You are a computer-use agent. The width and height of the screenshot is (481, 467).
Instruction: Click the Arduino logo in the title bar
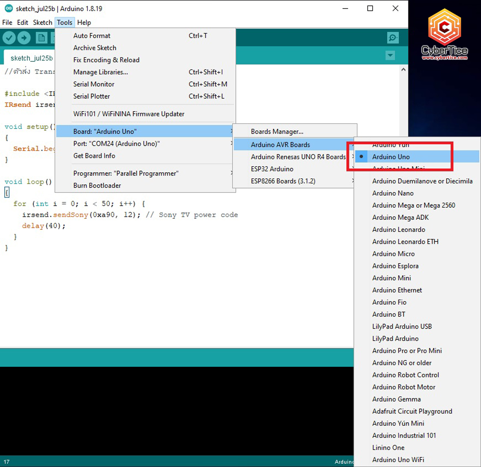[x=8, y=8]
